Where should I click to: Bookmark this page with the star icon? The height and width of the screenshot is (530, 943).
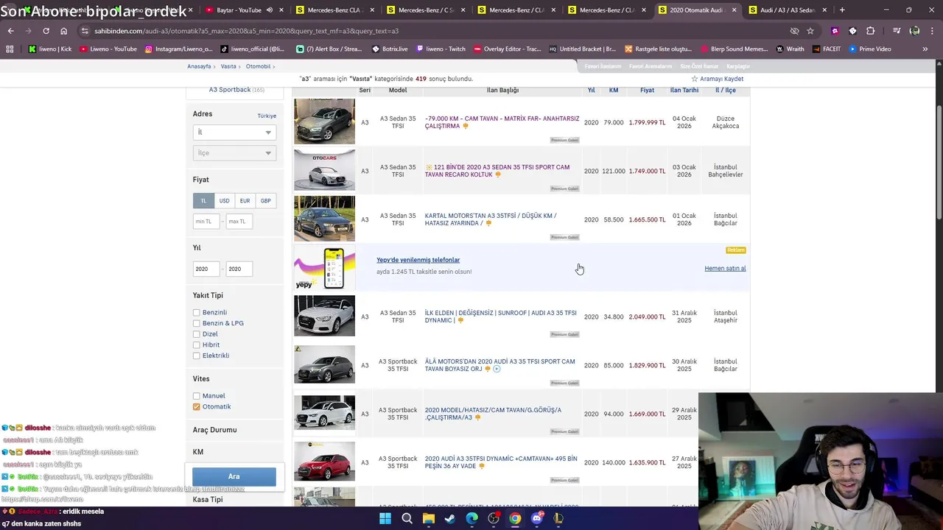tap(810, 31)
